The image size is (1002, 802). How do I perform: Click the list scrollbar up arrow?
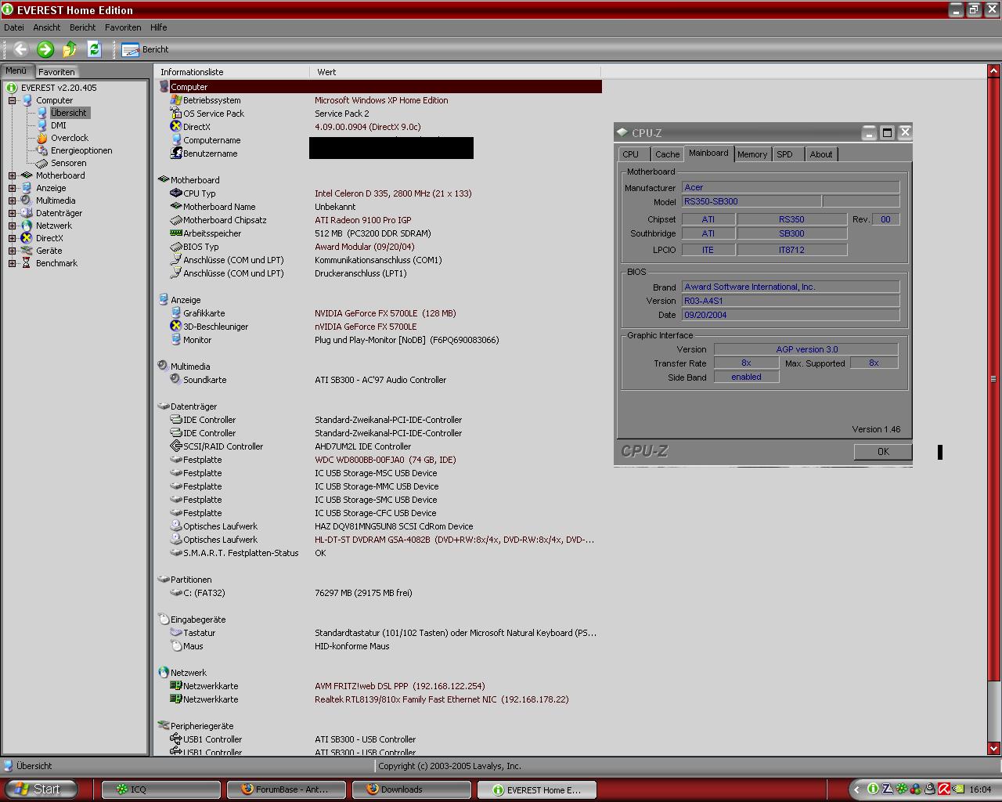pos(994,71)
